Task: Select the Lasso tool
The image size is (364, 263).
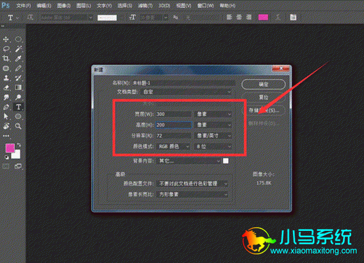Action: click(6, 49)
